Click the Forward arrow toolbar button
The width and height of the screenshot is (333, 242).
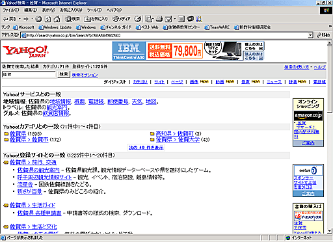click(x=26, y=19)
